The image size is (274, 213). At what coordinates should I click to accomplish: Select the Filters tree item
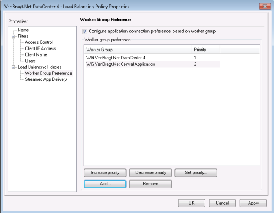[x=23, y=36]
